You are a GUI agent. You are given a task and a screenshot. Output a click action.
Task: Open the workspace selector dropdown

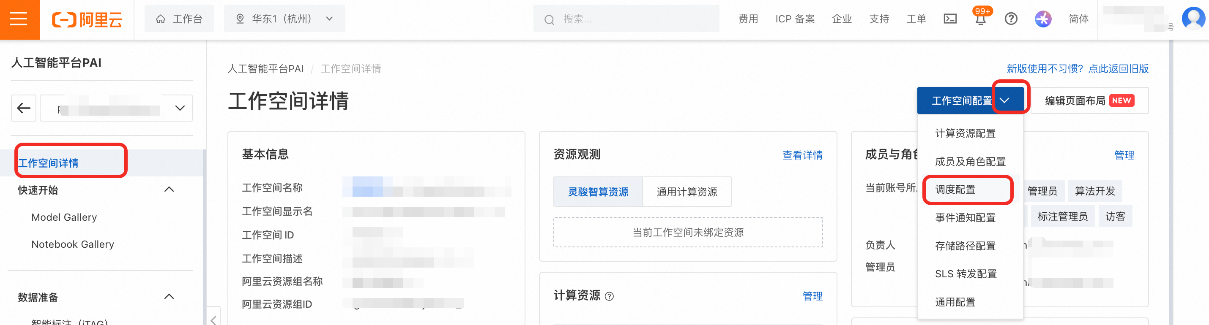[116, 108]
